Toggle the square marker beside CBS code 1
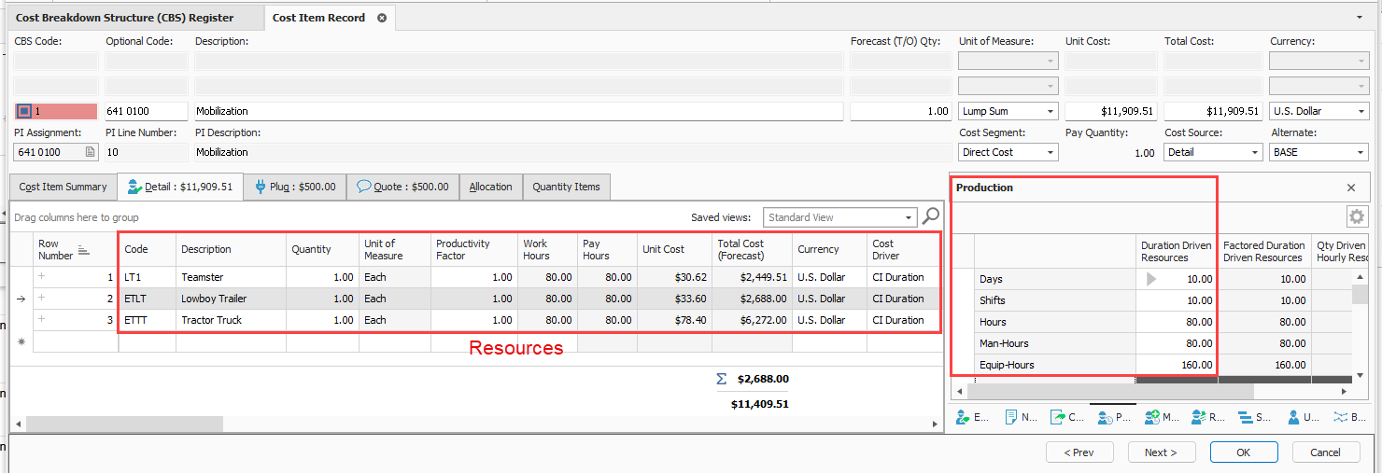Screen dimensions: 1382x473 click(x=24, y=111)
